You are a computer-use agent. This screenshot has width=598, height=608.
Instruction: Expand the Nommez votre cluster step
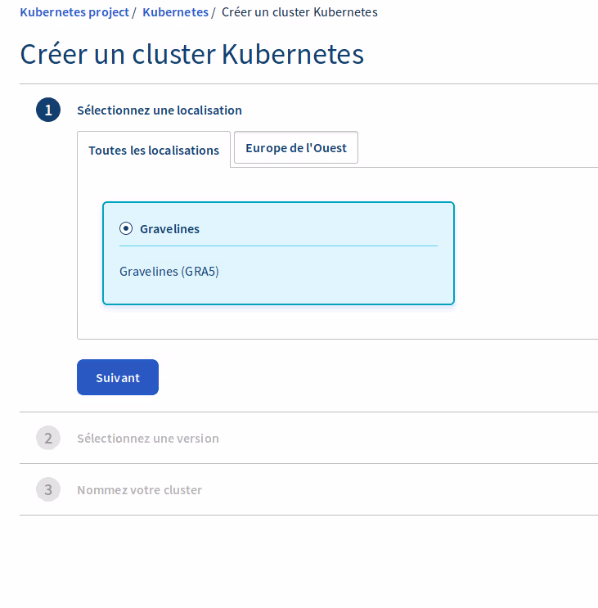pyautogui.click(x=139, y=489)
